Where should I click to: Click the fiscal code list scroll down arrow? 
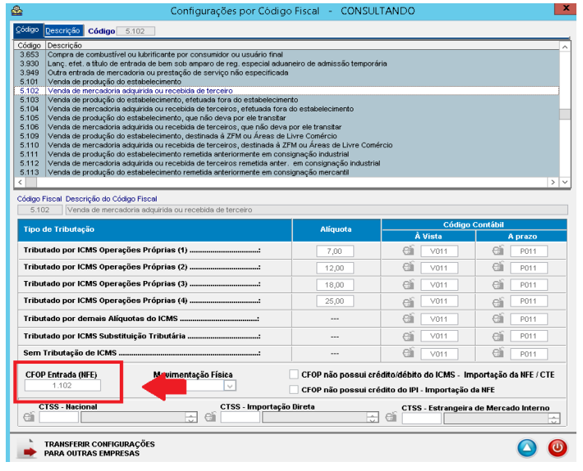[565, 182]
